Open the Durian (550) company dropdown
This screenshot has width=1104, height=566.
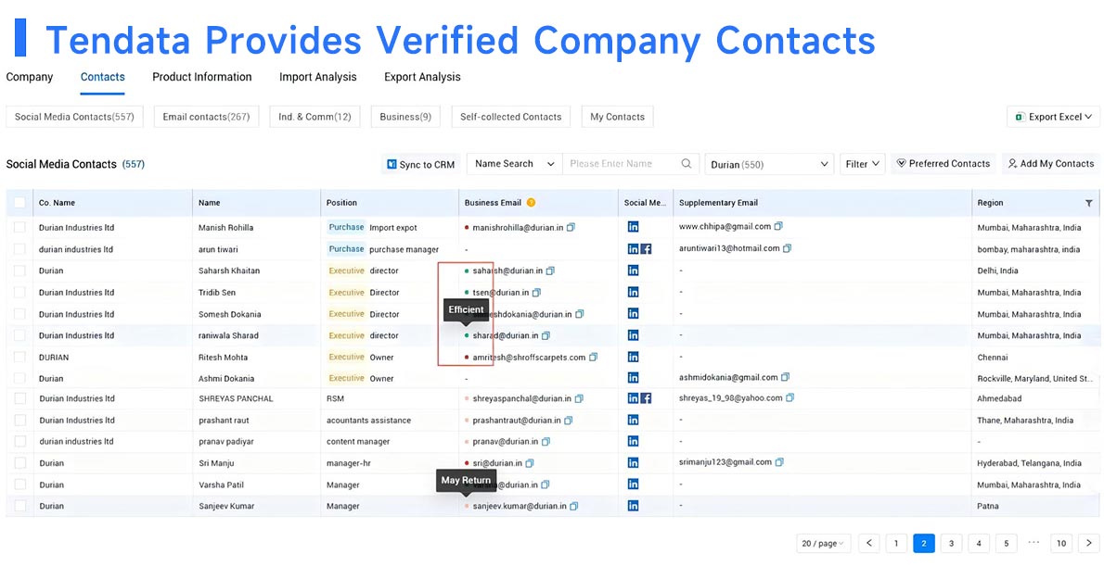[x=769, y=164]
